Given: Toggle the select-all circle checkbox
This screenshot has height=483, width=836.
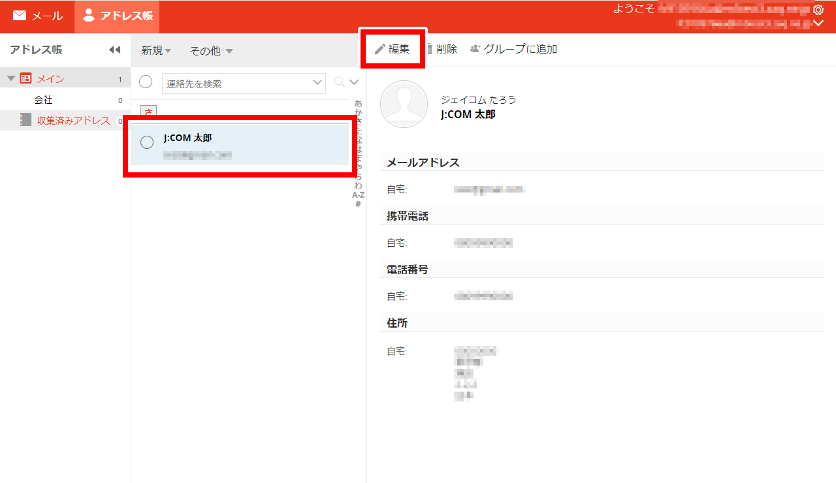Looking at the screenshot, I should point(146,82).
